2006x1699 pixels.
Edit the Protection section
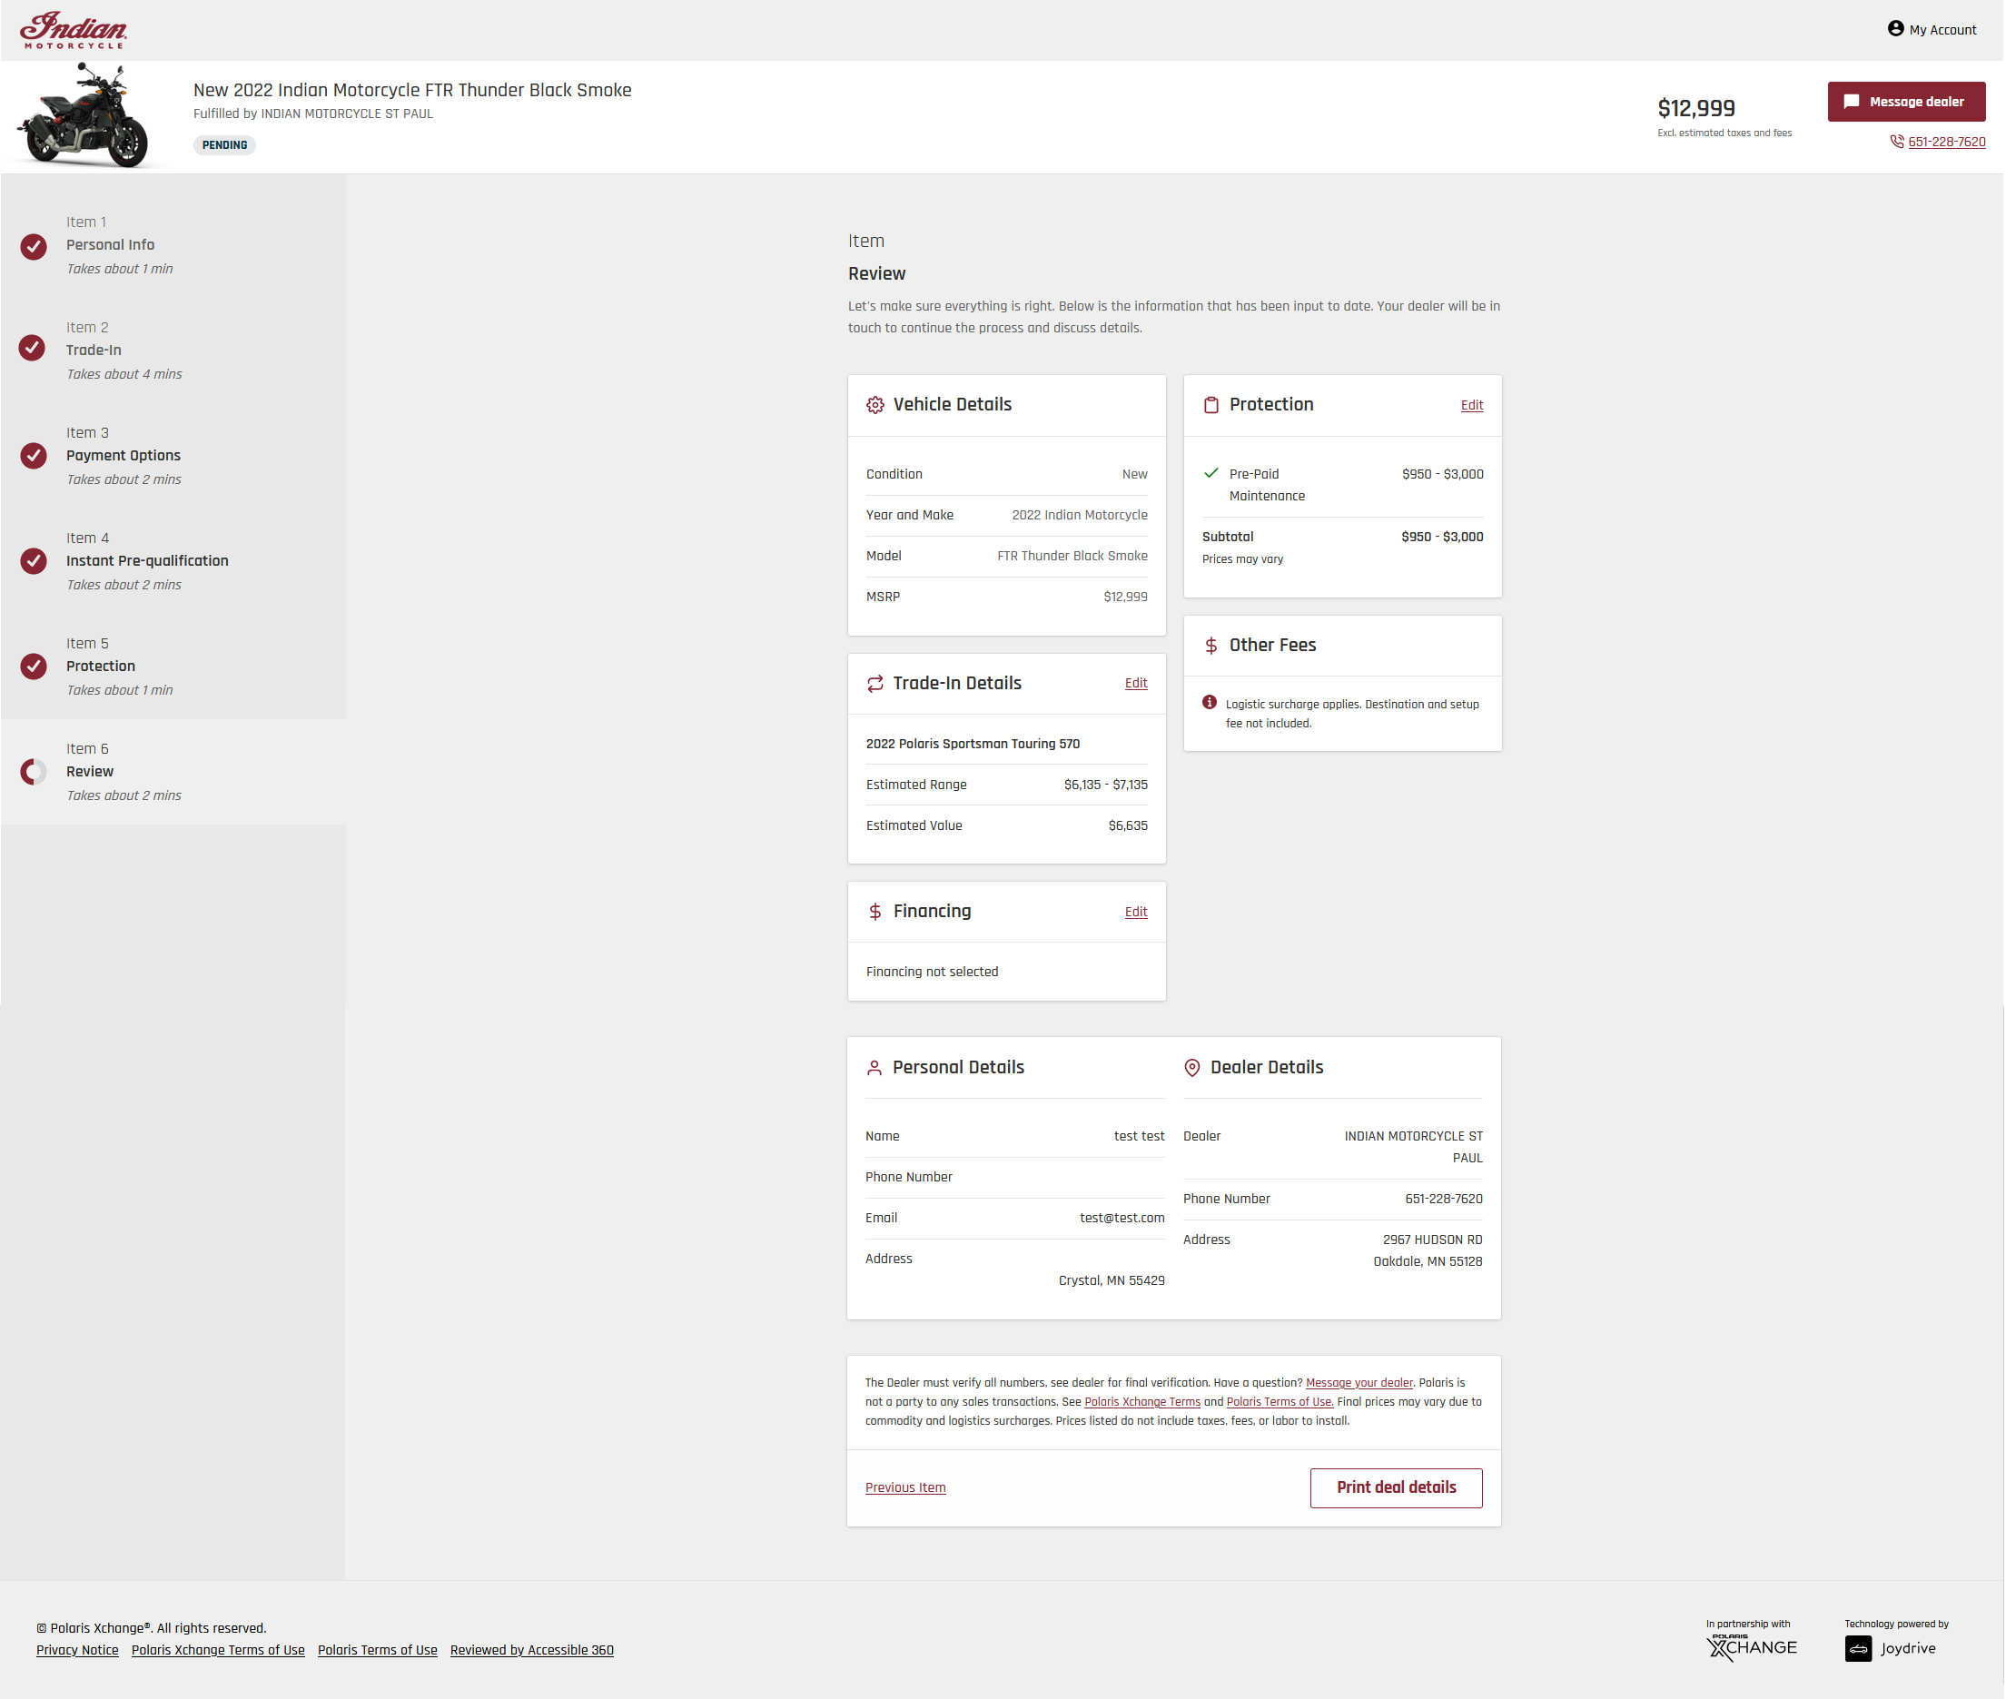1470,406
